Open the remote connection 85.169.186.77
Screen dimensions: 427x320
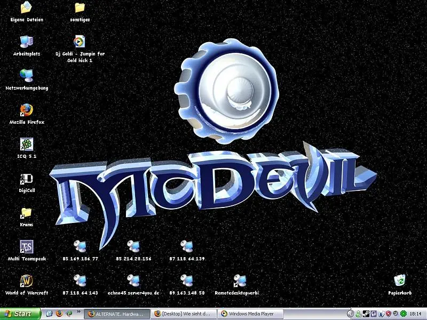tap(80, 247)
